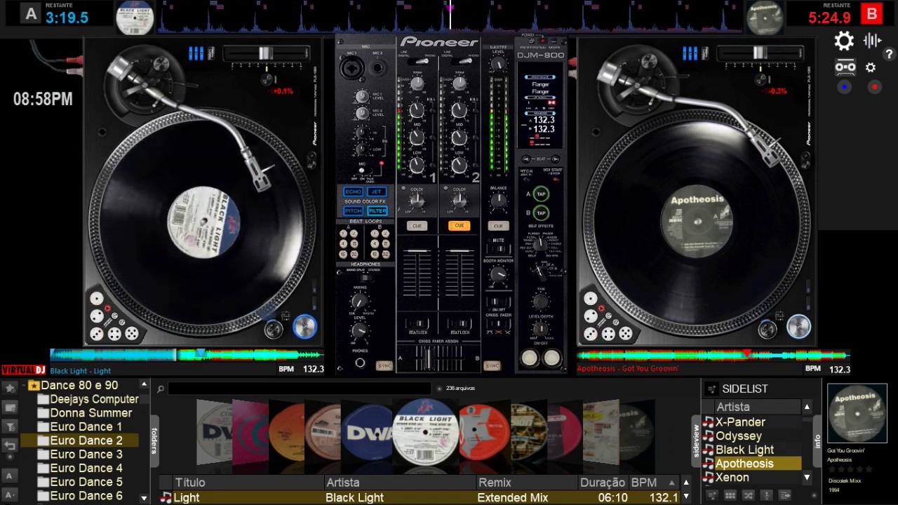
Task: Toggle the PITCH sound color effect
Action: [x=353, y=210]
